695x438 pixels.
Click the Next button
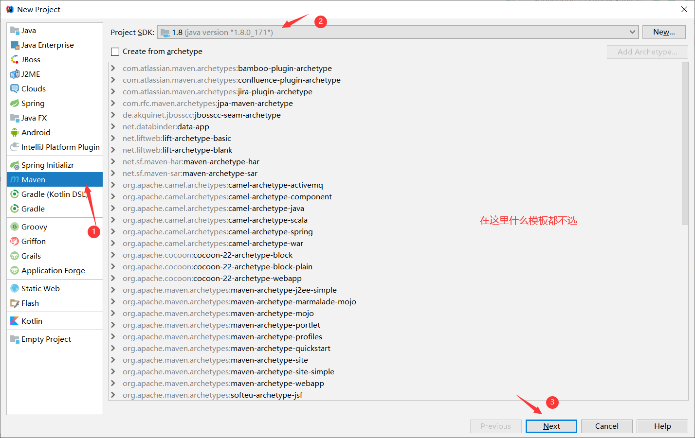coord(551,426)
